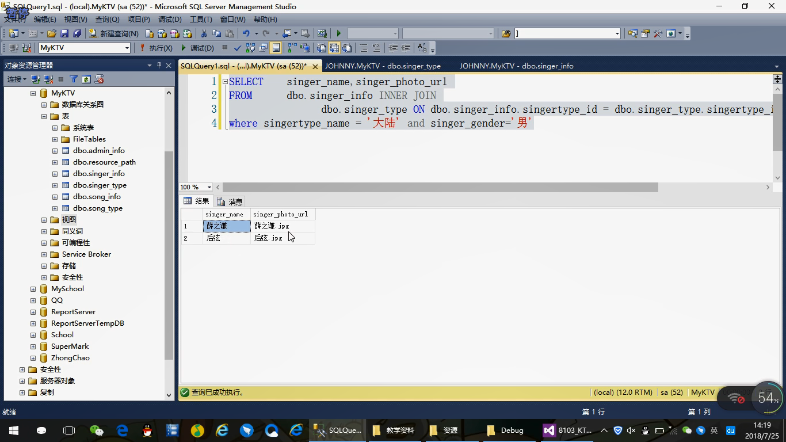Connect Object Explorer with the computer icon
The height and width of the screenshot is (442, 786).
(x=36, y=79)
